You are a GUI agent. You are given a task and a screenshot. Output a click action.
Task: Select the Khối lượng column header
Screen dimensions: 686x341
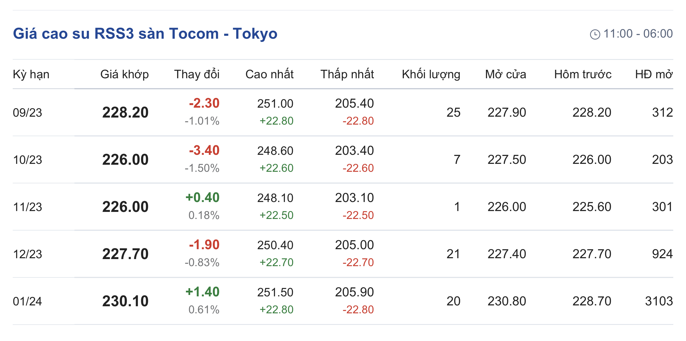431,74
